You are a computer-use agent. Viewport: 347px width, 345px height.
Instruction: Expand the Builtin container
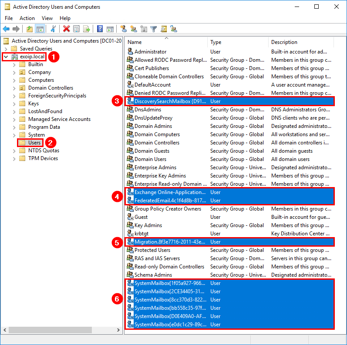(x=14, y=65)
